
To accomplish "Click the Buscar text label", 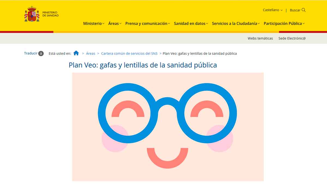I will [x=296, y=10].
